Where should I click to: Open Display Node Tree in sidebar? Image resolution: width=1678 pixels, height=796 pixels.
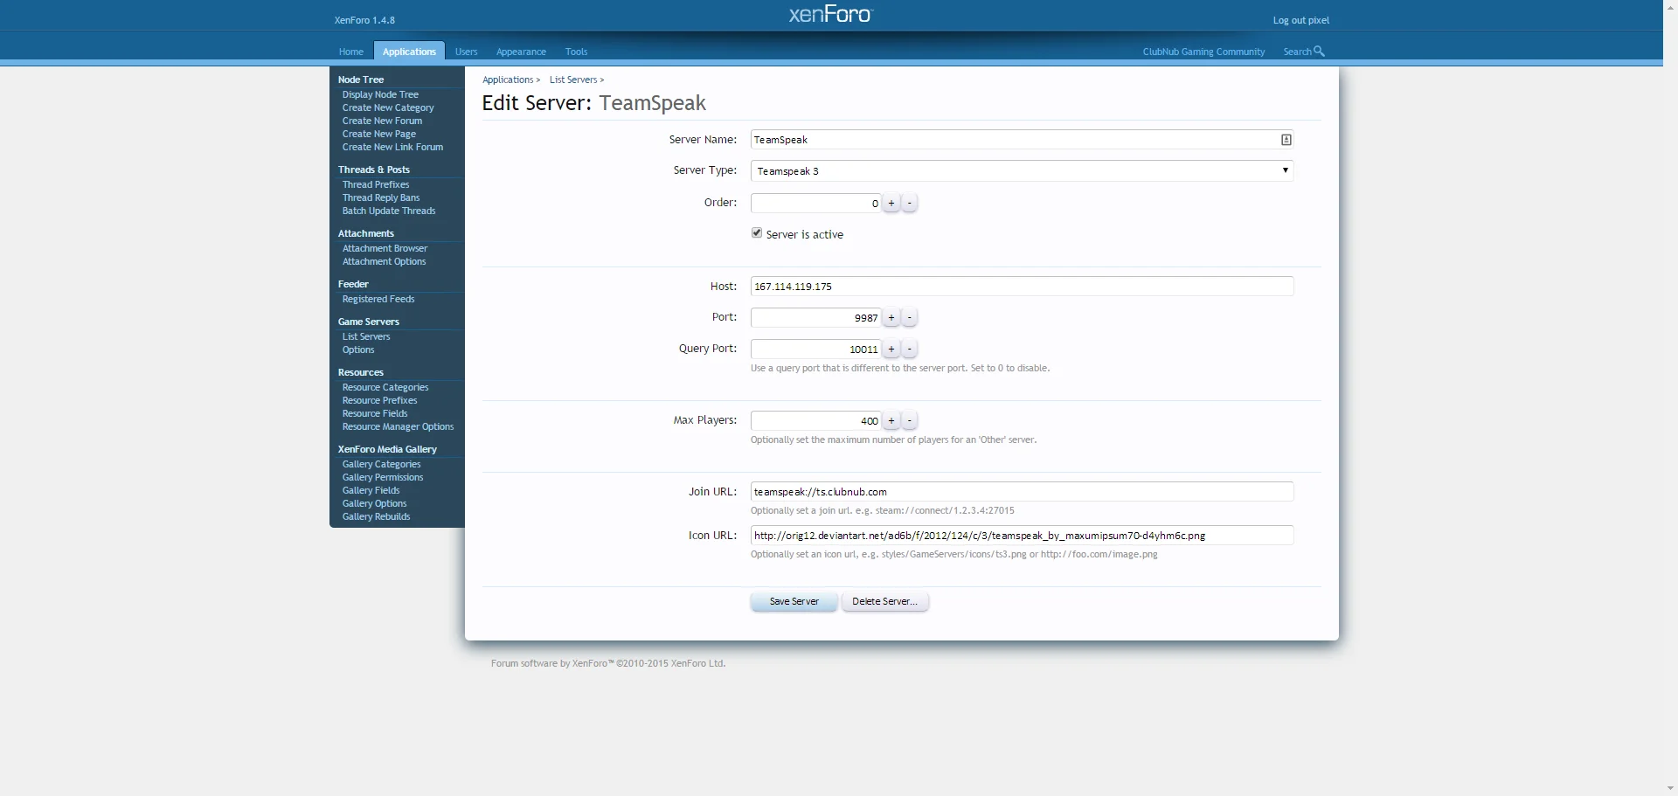point(380,94)
